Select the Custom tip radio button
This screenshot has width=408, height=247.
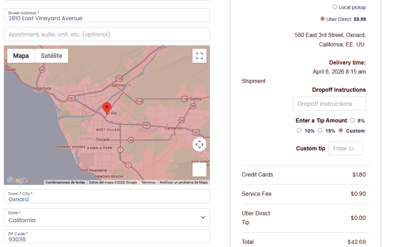[x=341, y=130]
